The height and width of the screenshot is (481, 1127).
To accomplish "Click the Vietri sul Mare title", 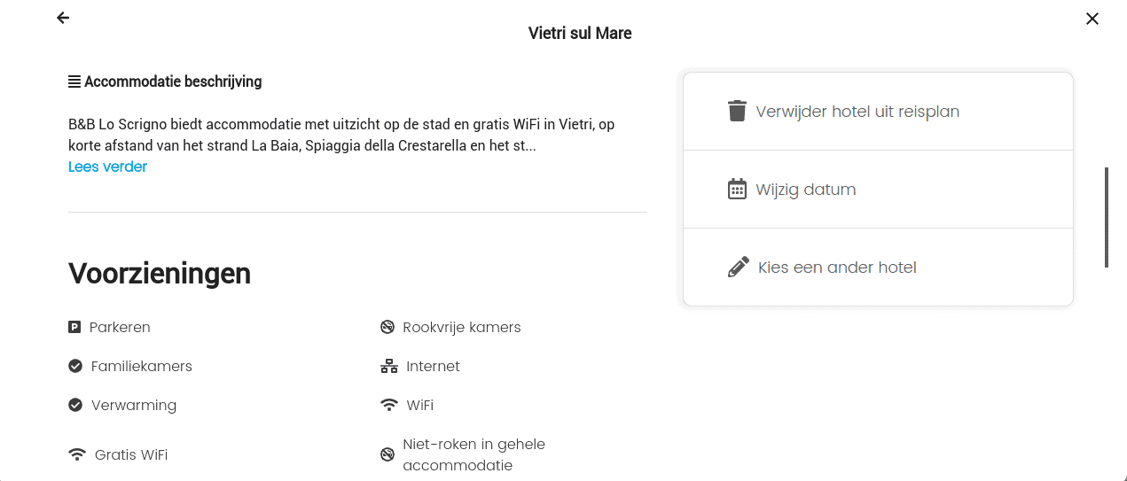I will tap(580, 34).
